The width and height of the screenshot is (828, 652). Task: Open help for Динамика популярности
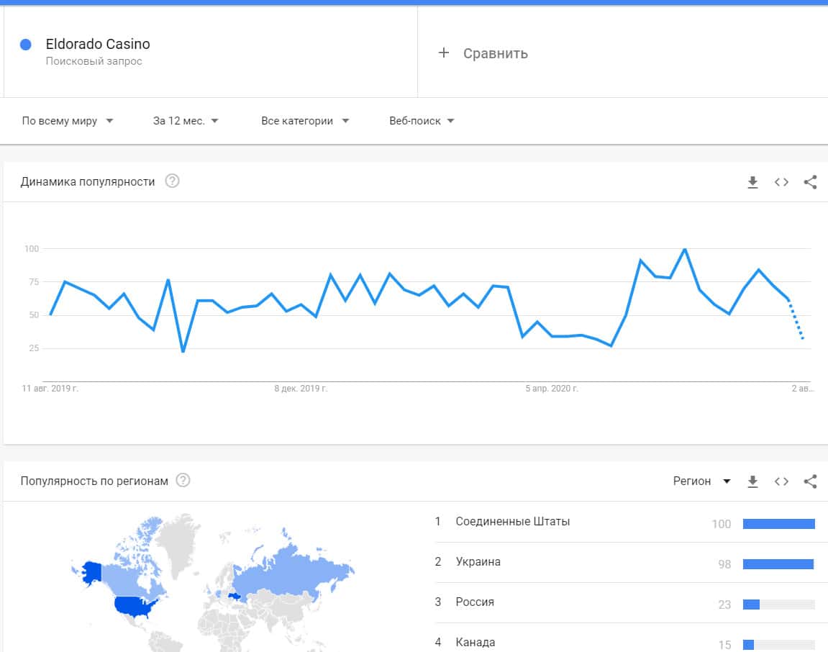coord(172,181)
